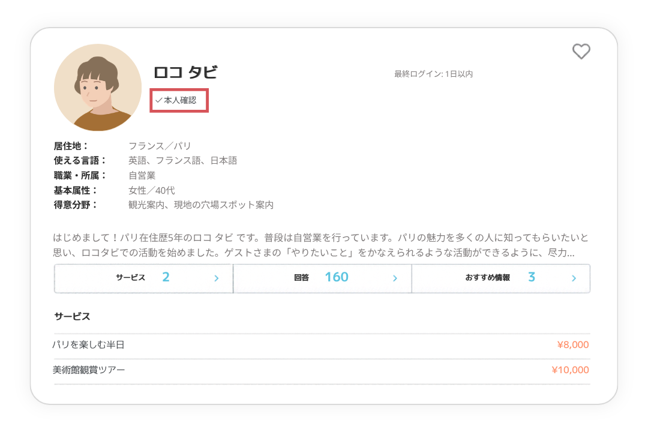The image size is (648, 432).
Task: Click the はじめまして introduction paragraph
Action: pos(320,245)
